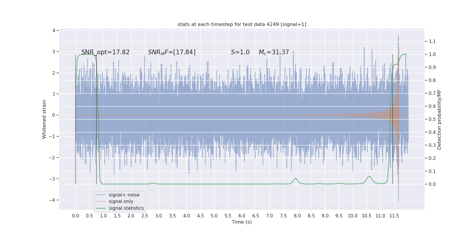Viewport: 472px width, 236px height.
Task: Click the 3.0 time axis tick label
Action: coord(159,216)
